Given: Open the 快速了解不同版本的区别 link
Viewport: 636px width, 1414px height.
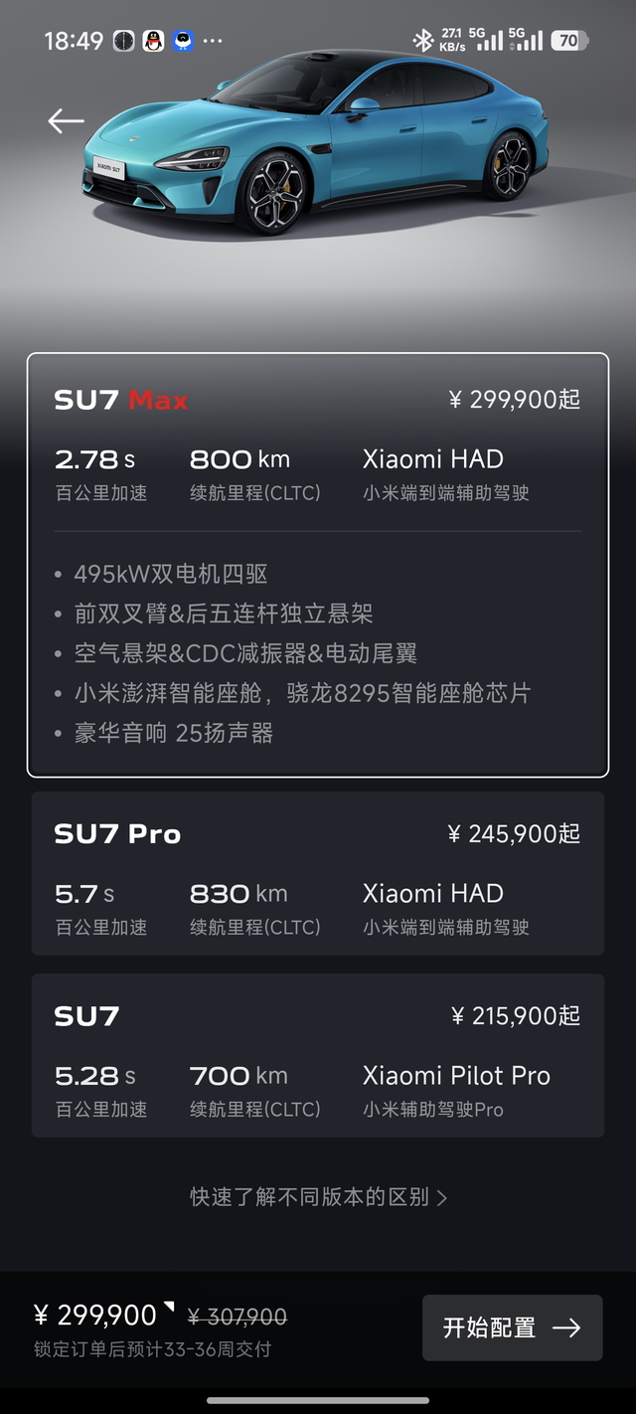Looking at the screenshot, I should pyautogui.click(x=309, y=1196).
